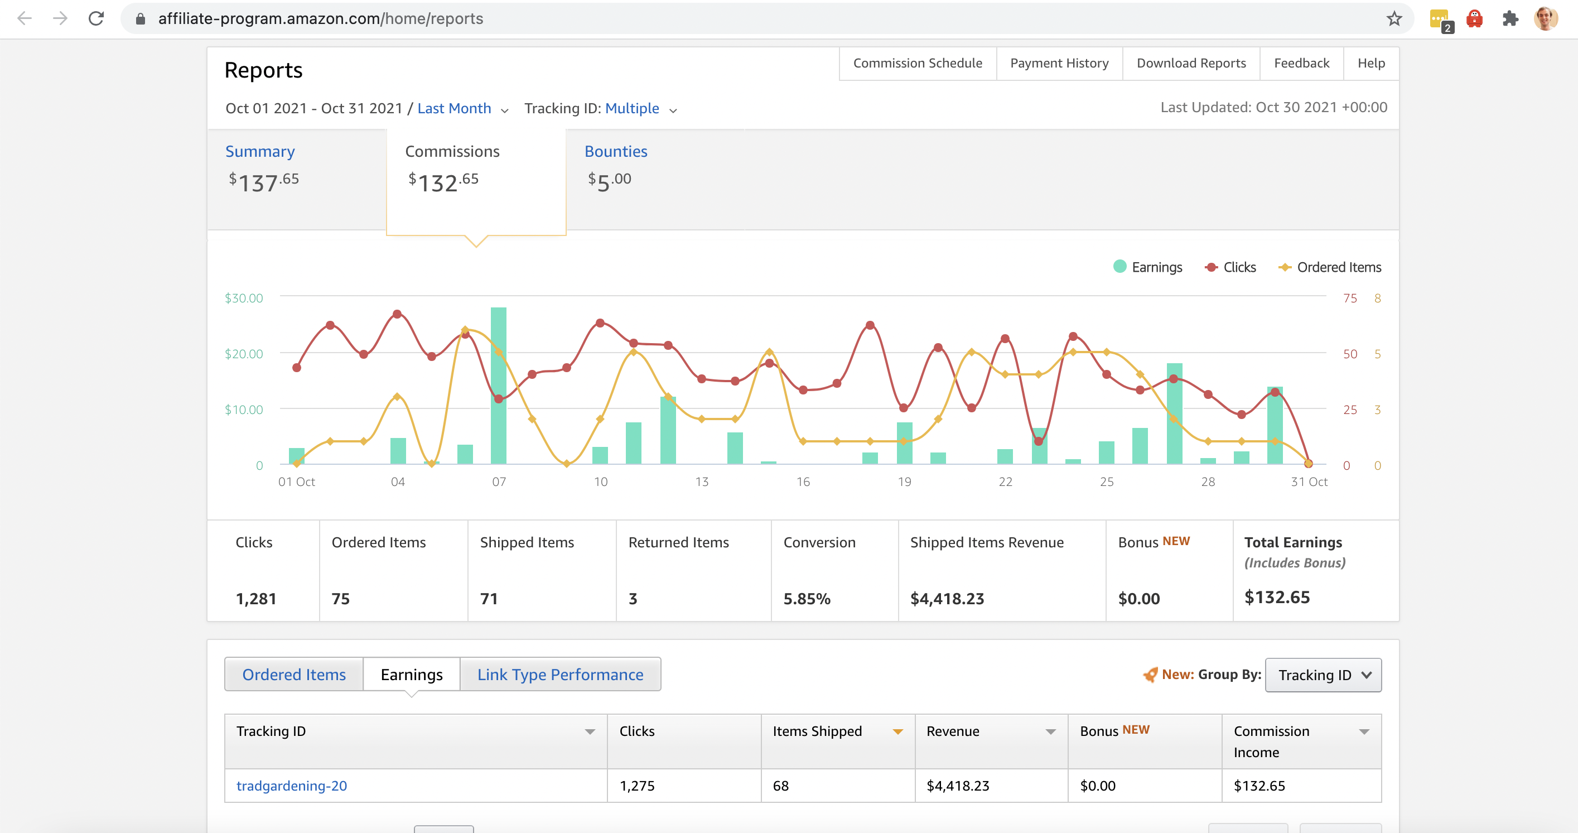The width and height of the screenshot is (1578, 833).
Task: Sort table by Revenue column arrow
Action: tap(1050, 731)
